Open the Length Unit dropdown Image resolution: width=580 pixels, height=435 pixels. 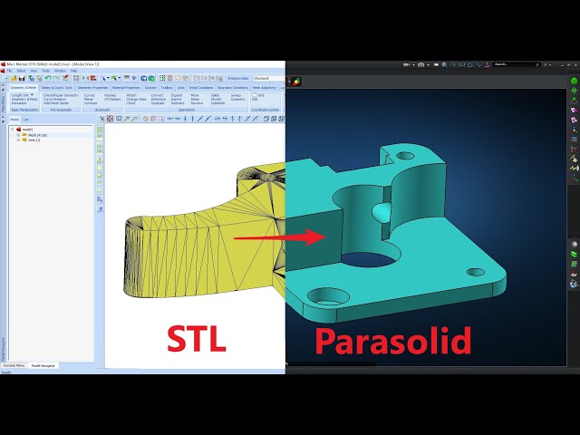coord(22,95)
